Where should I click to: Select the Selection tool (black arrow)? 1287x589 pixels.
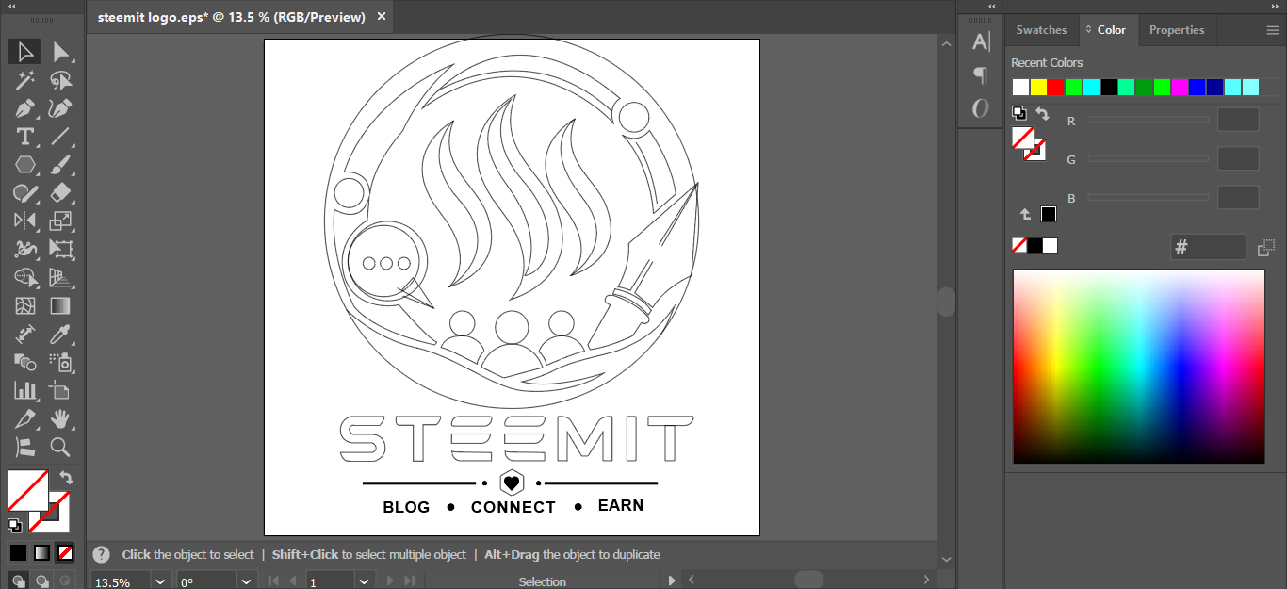point(24,52)
